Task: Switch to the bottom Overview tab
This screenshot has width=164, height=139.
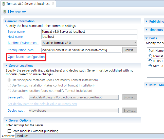Action: click(x=8, y=136)
